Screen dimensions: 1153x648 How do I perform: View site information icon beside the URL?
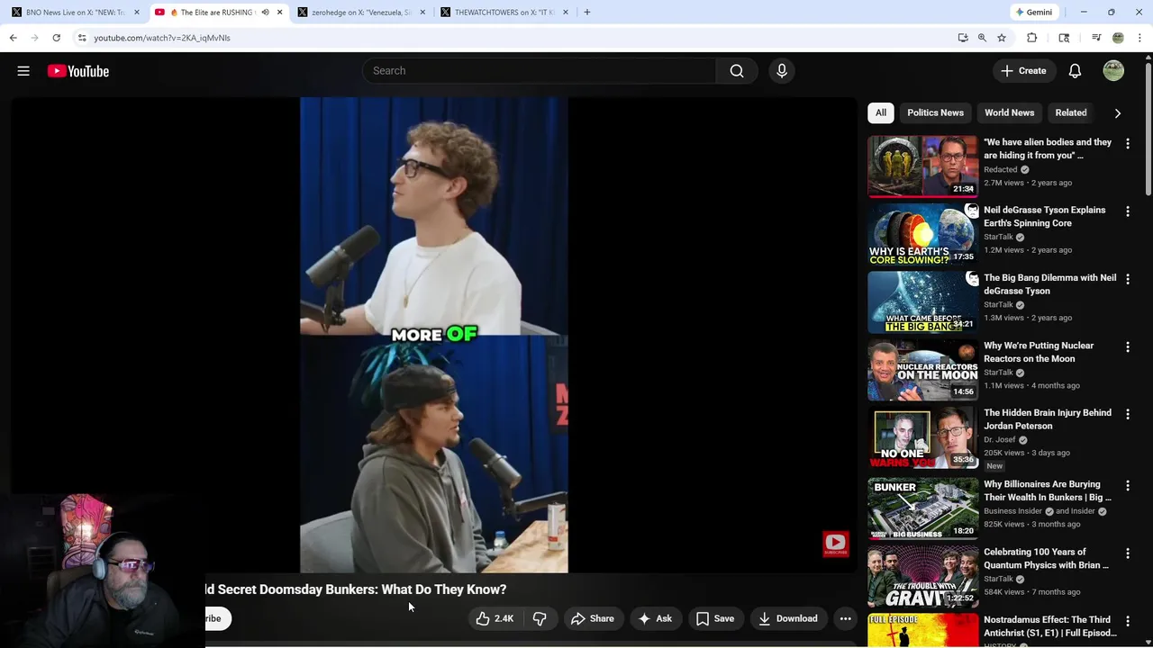(82, 38)
